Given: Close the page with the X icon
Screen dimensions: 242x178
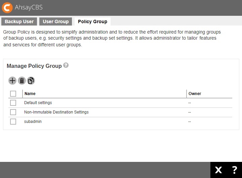Looking at the screenshot, I should point(218,170).
